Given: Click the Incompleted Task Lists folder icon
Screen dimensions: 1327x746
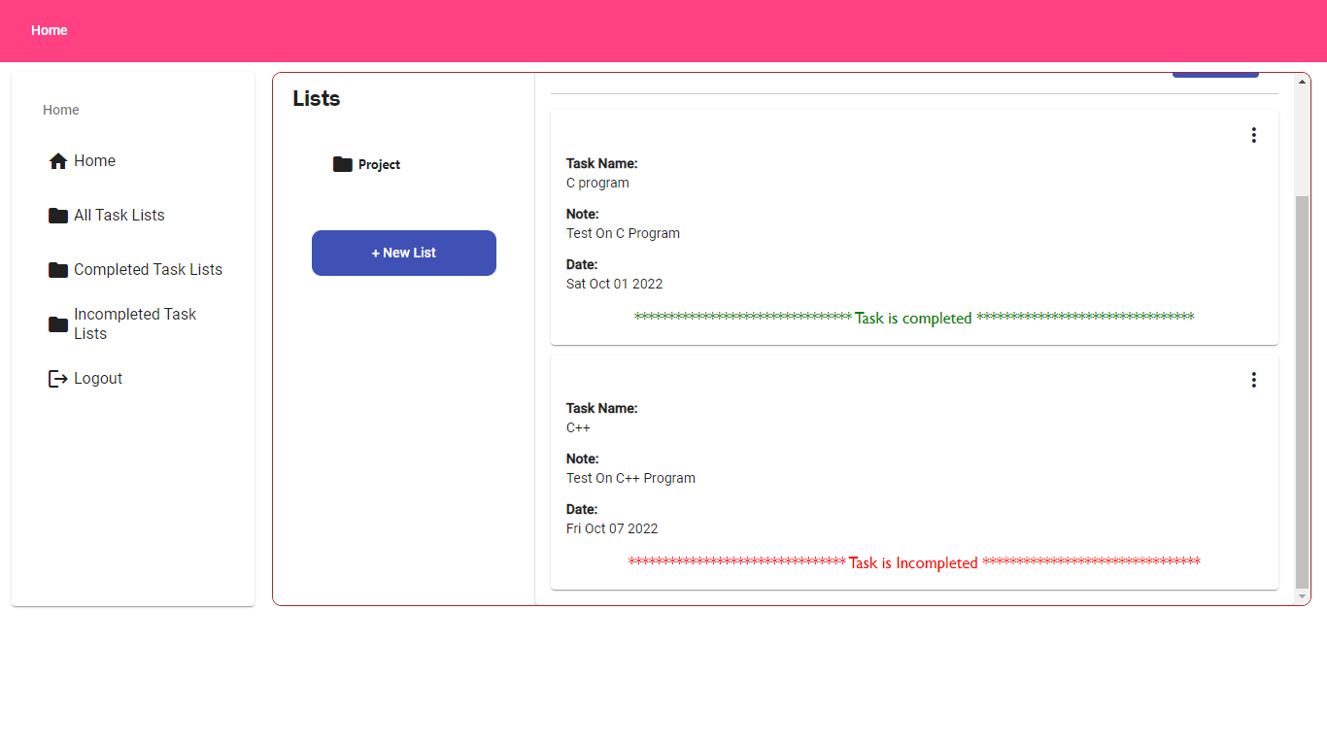Looking at the screenshot, I should (57, 323).
